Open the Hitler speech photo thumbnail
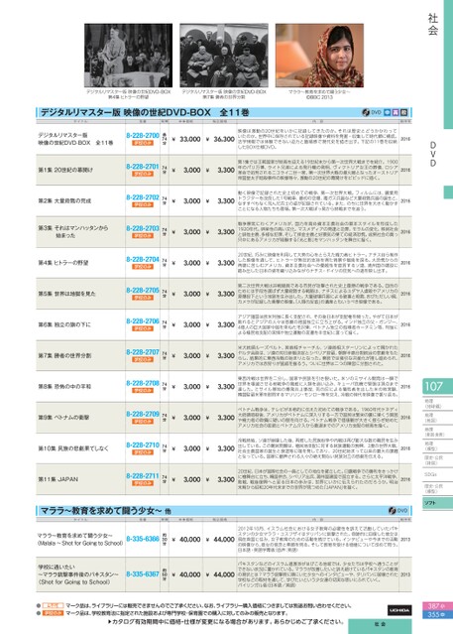Screen dimensions: 453x634 (128, 55)
